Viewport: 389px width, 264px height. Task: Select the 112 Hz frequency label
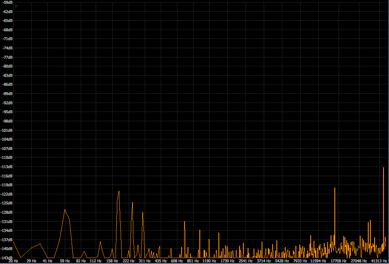pos(96,261)
